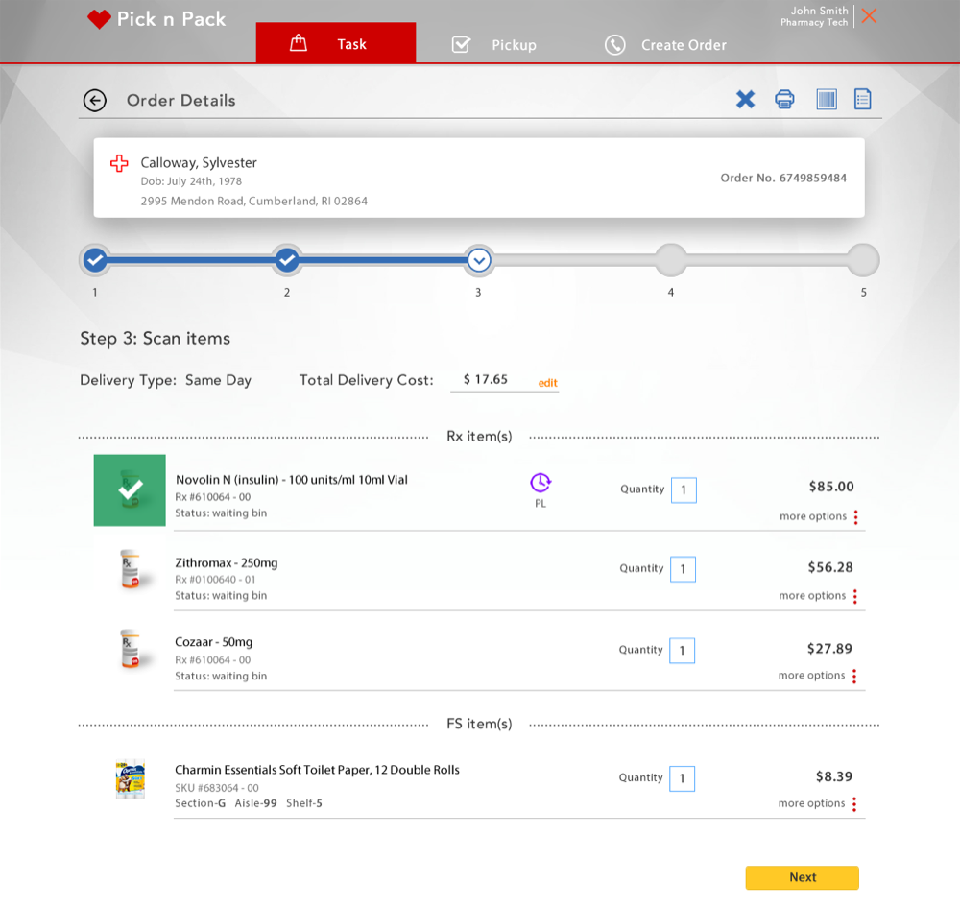Open the Create Order tab
960x906 pixels.
[665, 45]
